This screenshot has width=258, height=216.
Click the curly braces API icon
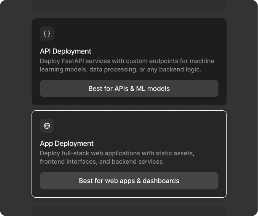(47, 34)
